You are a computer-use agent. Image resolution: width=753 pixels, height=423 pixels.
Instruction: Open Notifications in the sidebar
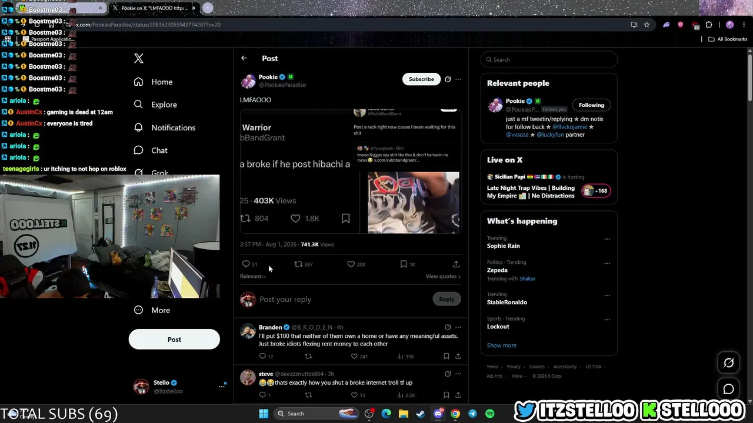[165, 127]
